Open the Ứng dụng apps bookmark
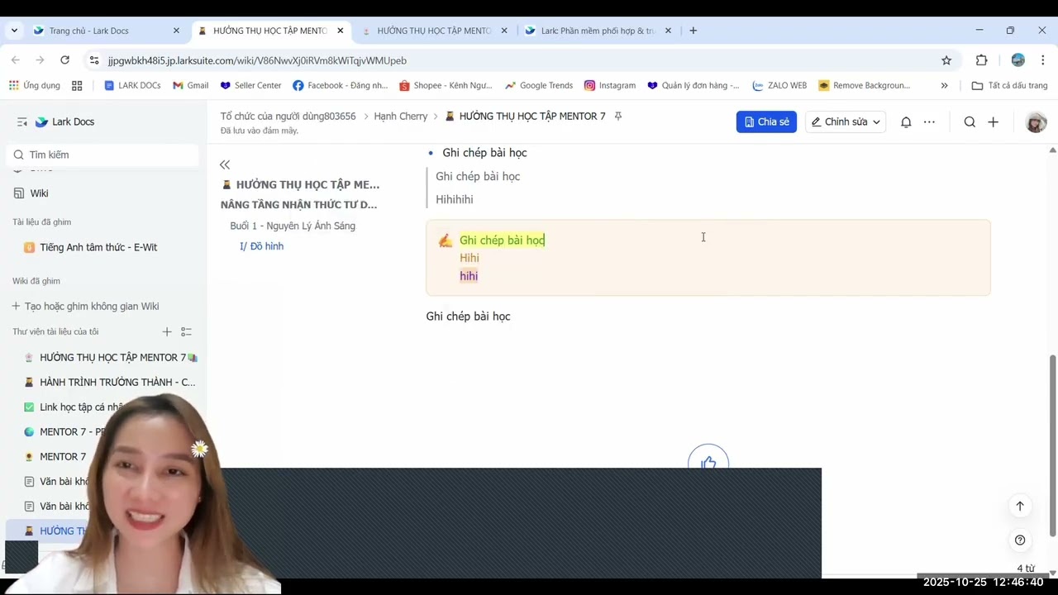The image size is (1058, 595). (34, 85)
